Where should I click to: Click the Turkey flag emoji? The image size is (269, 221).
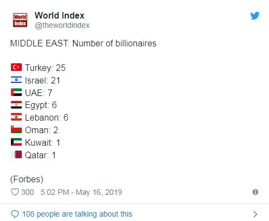point(16,67)
